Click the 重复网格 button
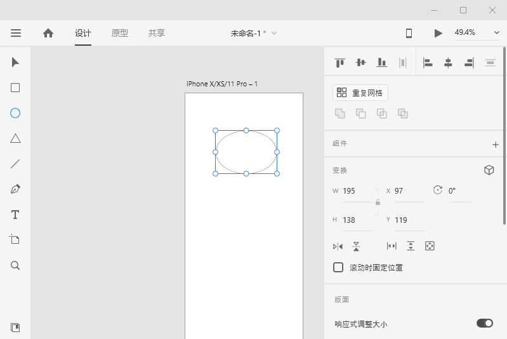 [360, 93]
